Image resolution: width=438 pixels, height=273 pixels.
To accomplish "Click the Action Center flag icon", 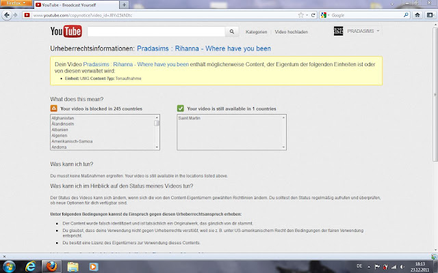I will tap(377, 267).
